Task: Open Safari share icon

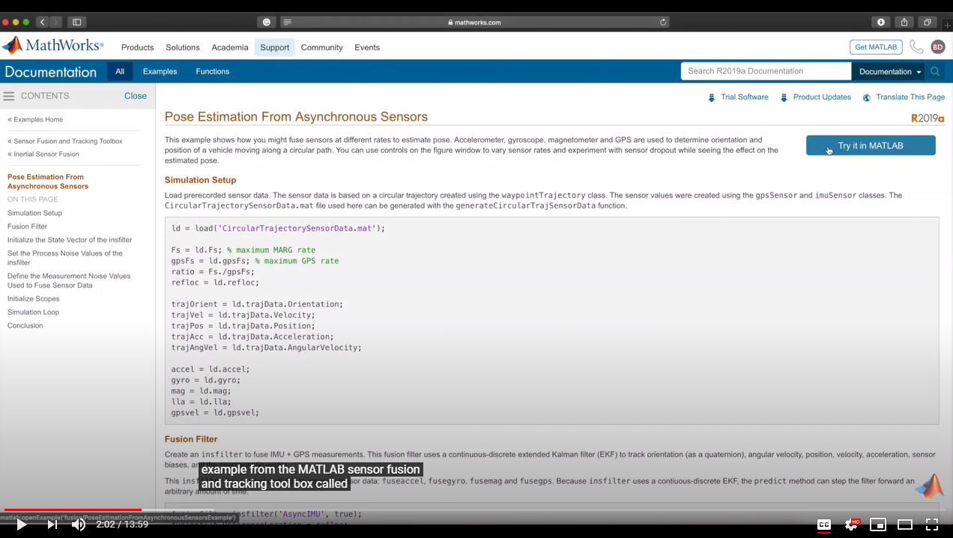Action: tap(904, 22)
